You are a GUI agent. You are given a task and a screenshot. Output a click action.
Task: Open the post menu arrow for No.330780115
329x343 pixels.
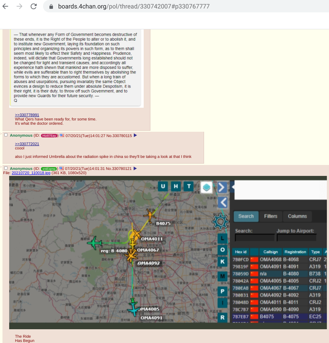[x=135, y=135]
